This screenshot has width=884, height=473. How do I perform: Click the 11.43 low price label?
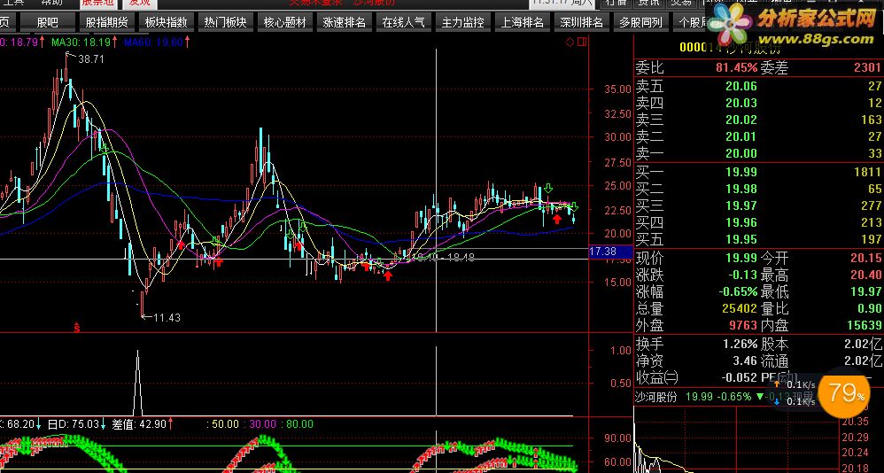pyautogui.click(x=167, y=317)
